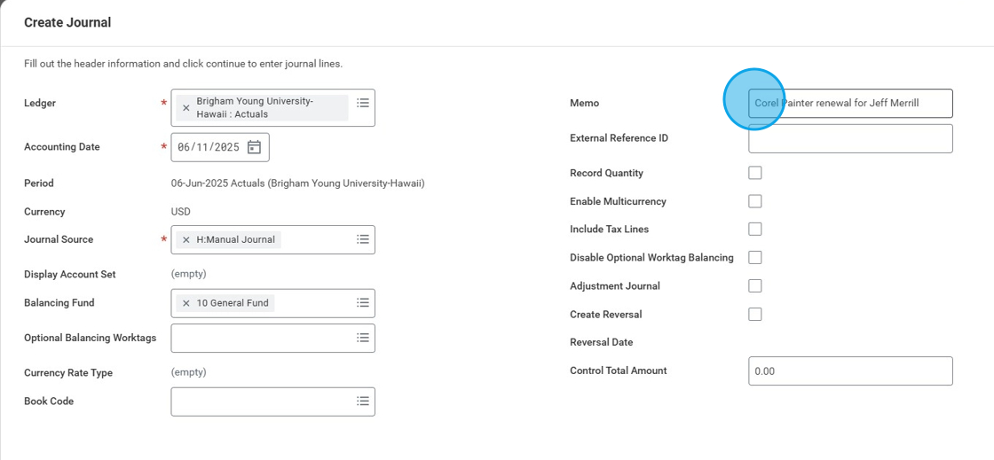Select the Brigham Young University-Hawaii : Actuals chip
The width and height of the screenshot is (994, 460).
coord(261,108)
